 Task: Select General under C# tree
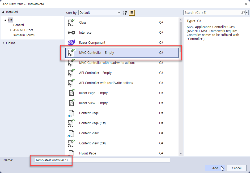[19, 25]
